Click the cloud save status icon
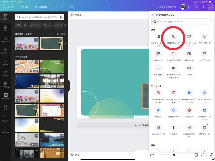 pyautogui.click(x=72, y=7)
